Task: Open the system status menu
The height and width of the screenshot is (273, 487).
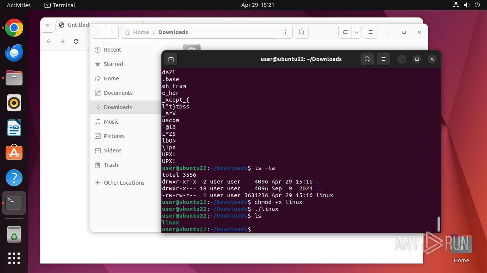Action: (466, 5)
